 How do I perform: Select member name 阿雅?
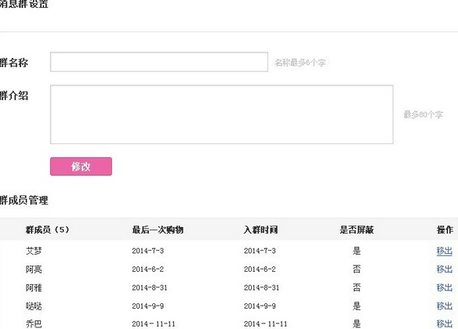[34, 287]
